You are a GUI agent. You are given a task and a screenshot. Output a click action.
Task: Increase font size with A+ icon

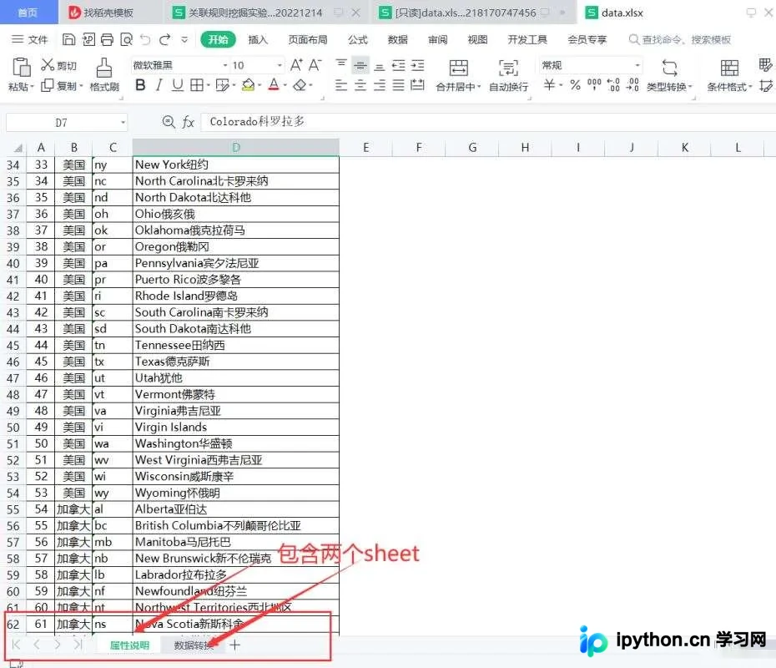tap(296, 65)
